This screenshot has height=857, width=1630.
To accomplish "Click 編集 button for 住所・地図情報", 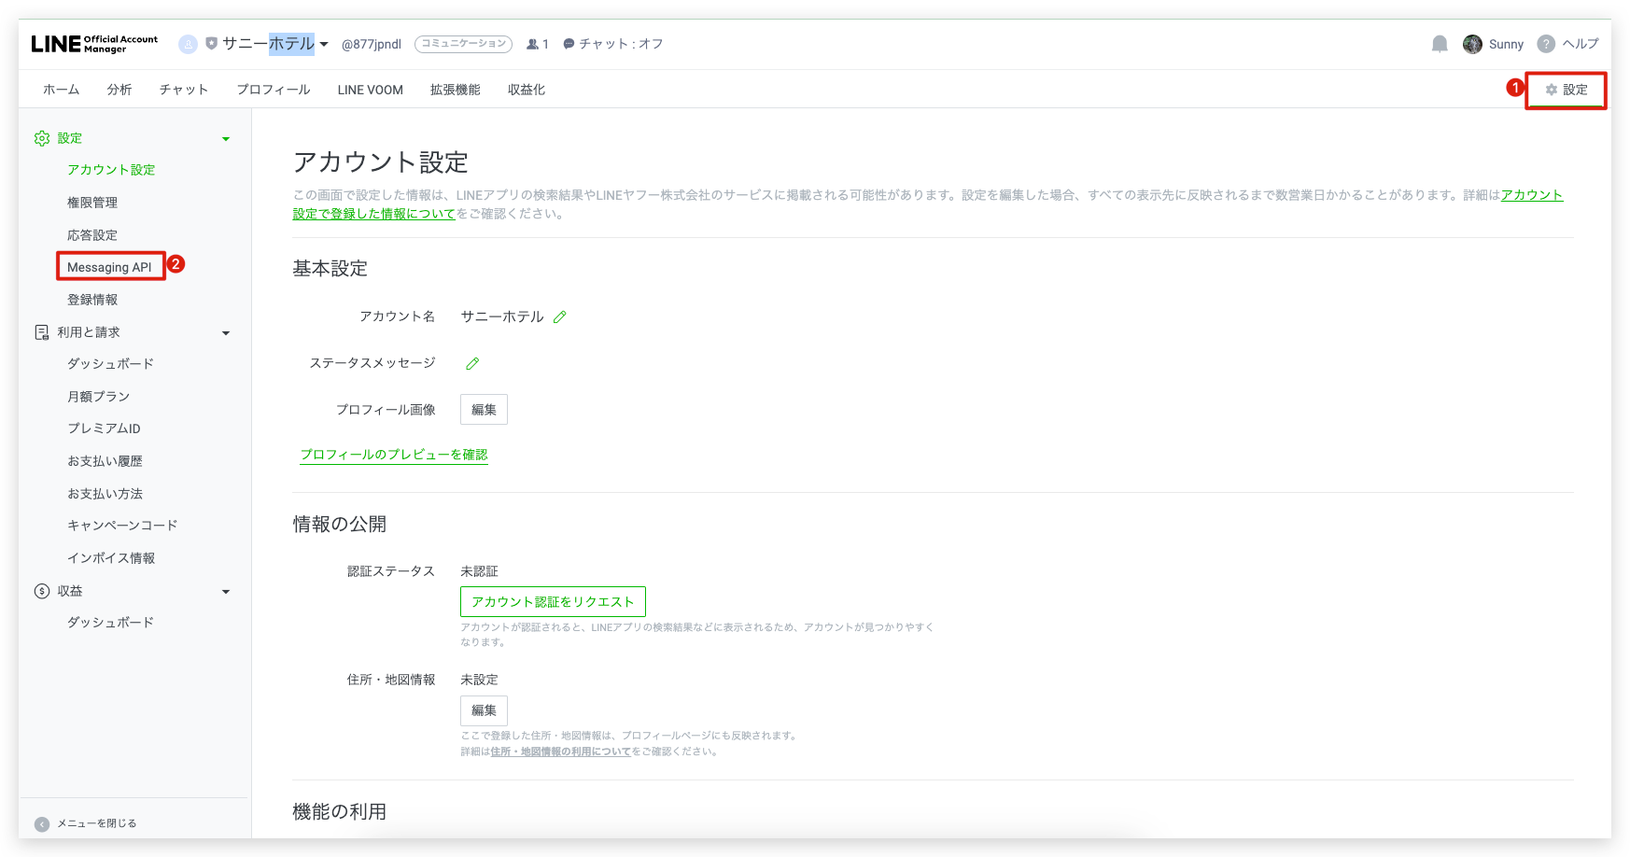I will coord(484,710).
